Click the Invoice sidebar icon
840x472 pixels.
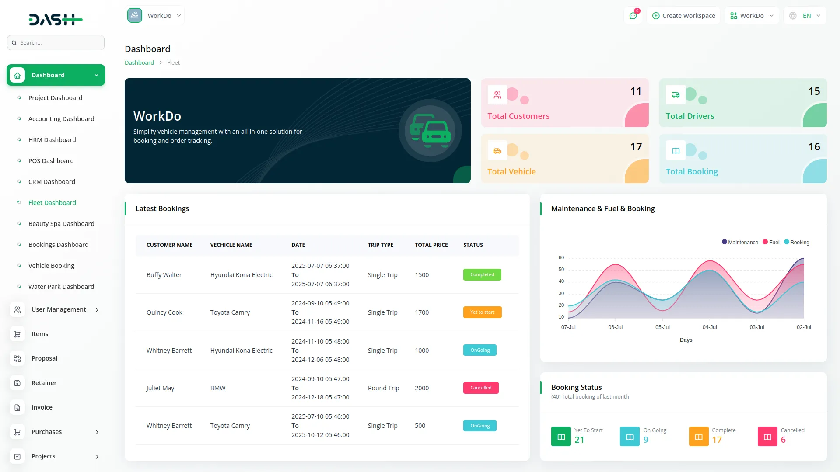[17, 407]
